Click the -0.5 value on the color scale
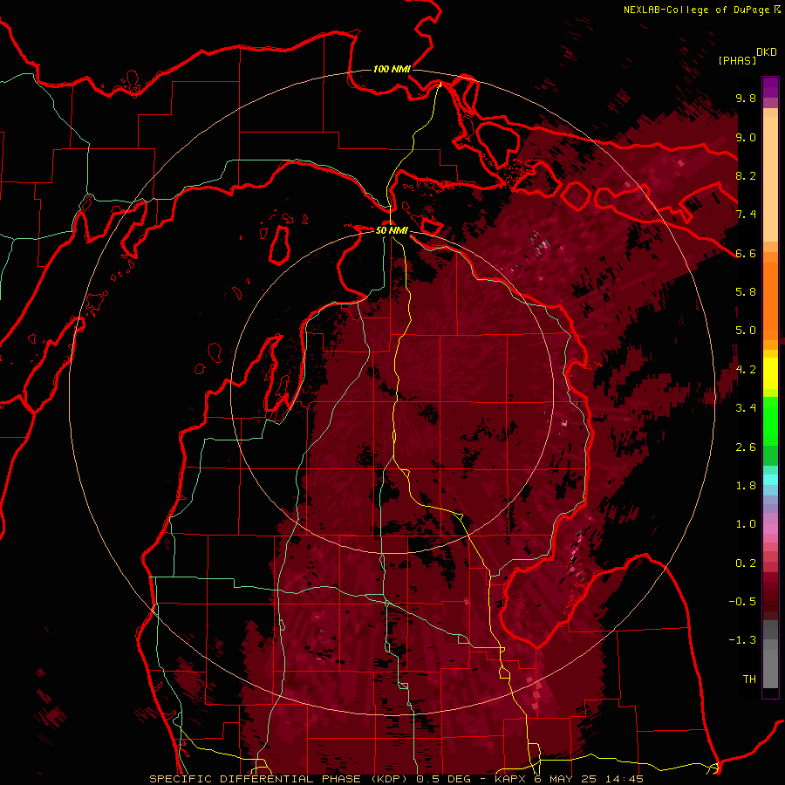Screen dimensions: 785x785 click(x=742, y=602)
